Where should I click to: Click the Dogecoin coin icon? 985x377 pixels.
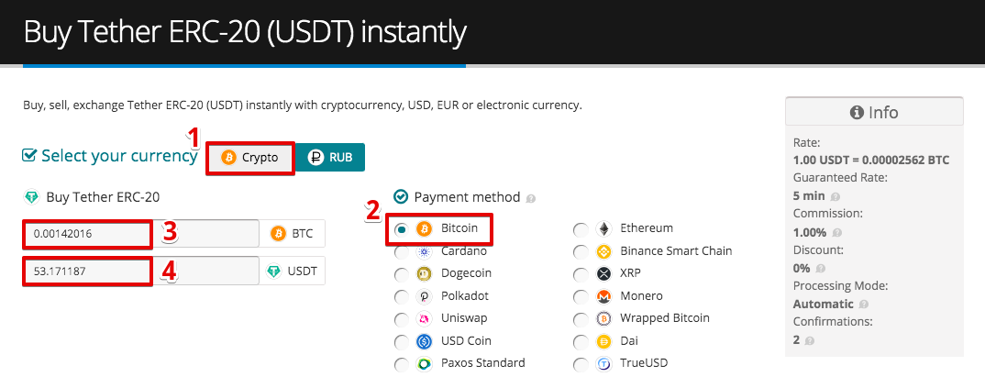pos(425,274)
